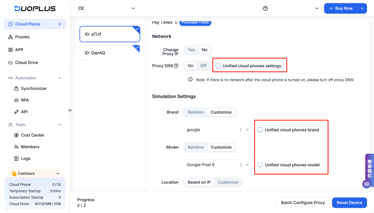
Task: Tick Unified cloud phones model checkbox
Action: coord(260,165)
